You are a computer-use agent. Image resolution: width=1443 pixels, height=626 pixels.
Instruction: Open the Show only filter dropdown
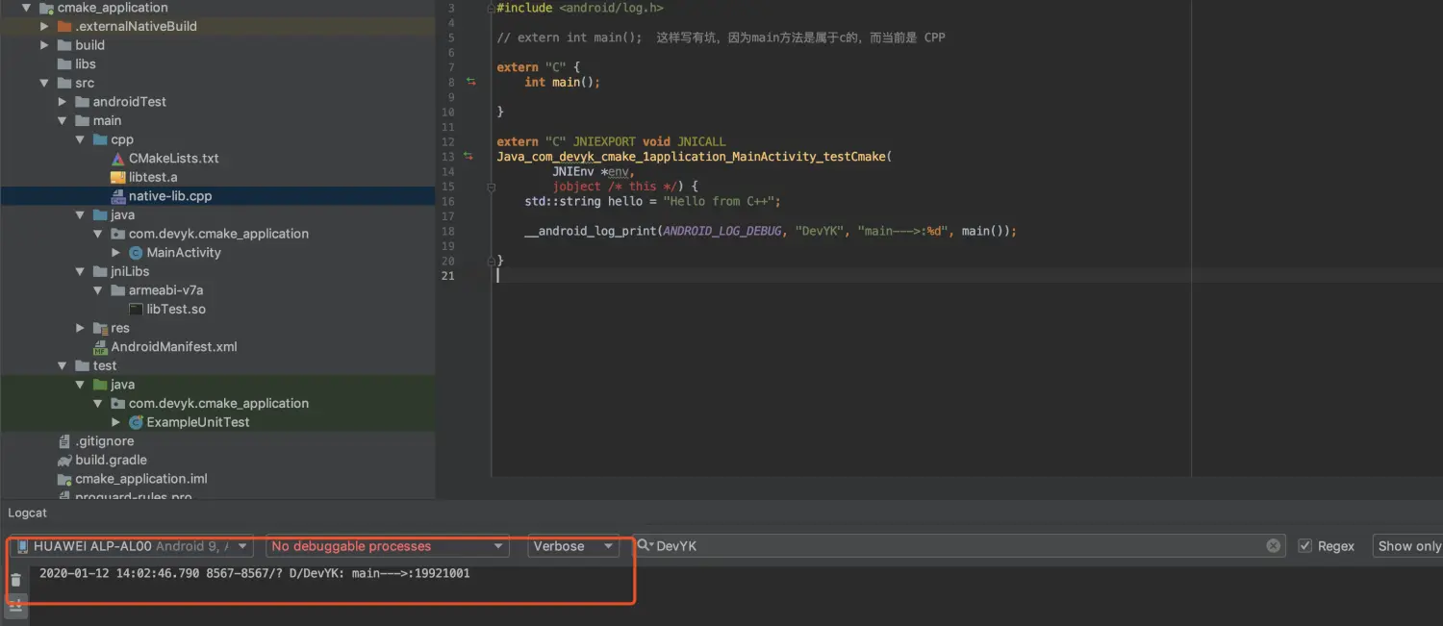pos(1407,546)
